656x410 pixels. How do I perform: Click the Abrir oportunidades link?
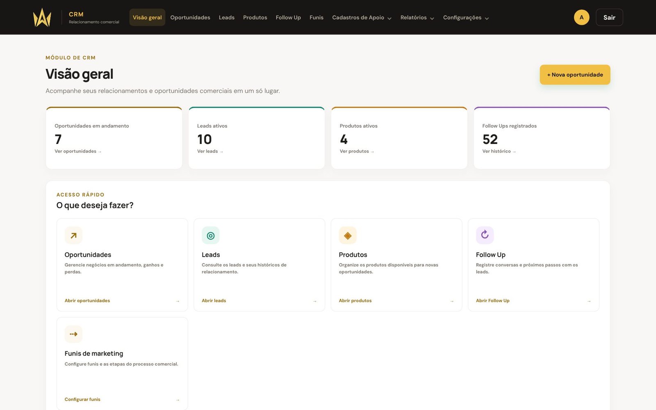[87, 301]
